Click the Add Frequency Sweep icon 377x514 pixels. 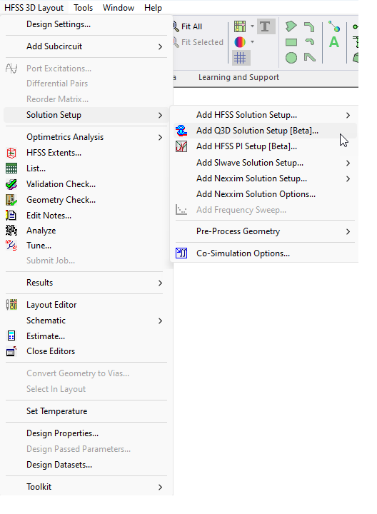click(x=181, y=210)
